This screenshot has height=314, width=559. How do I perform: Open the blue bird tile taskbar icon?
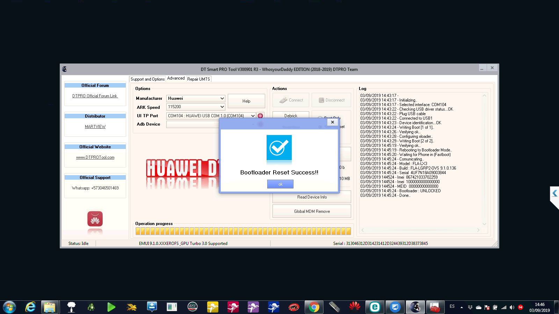pyautogui.click(x=274, y=307)
